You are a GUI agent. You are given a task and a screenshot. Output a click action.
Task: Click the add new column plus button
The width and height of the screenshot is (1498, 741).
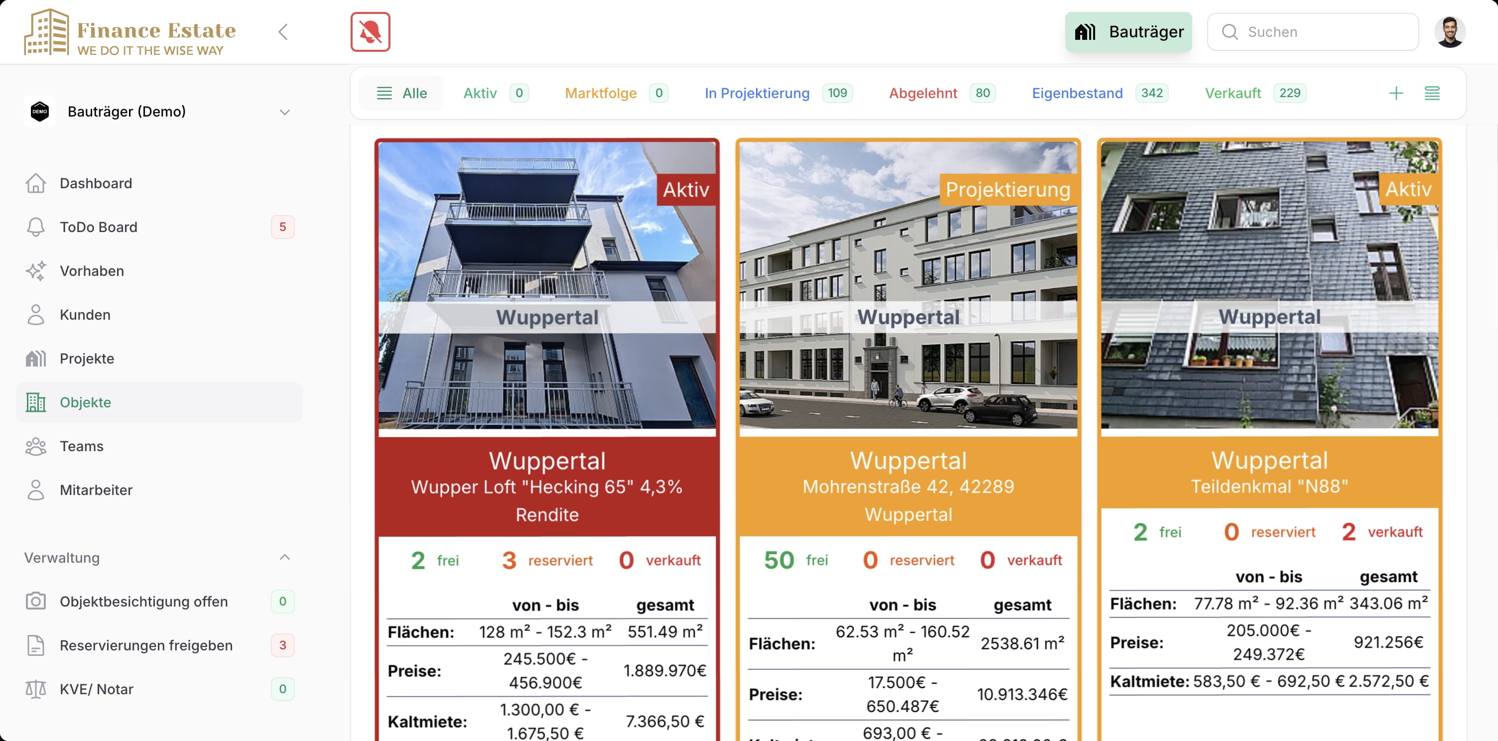[1395, 93]
